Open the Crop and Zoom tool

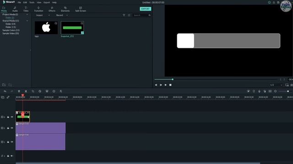tap(33, 91)
